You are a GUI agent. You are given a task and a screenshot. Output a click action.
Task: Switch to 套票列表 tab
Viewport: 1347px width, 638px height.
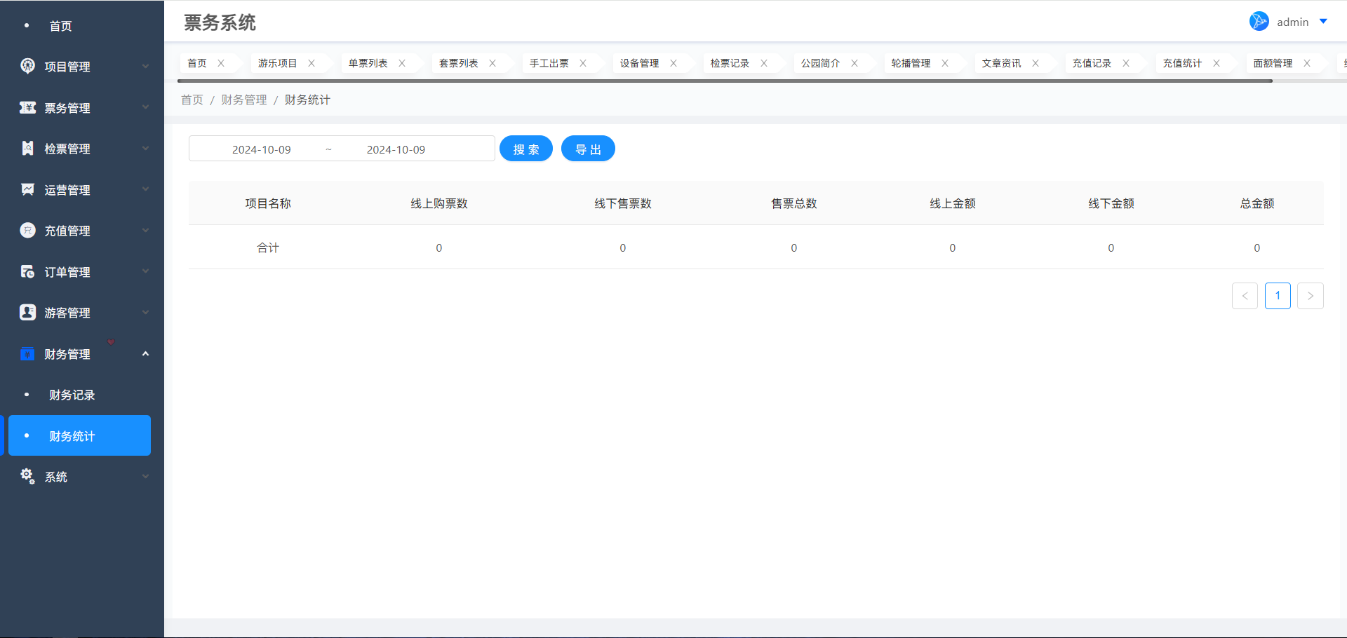click(459, 63)
